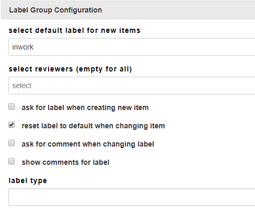Screen dimensions: 255x218
Task: Click the text 'show comments for label'
Action: (65, 162)
